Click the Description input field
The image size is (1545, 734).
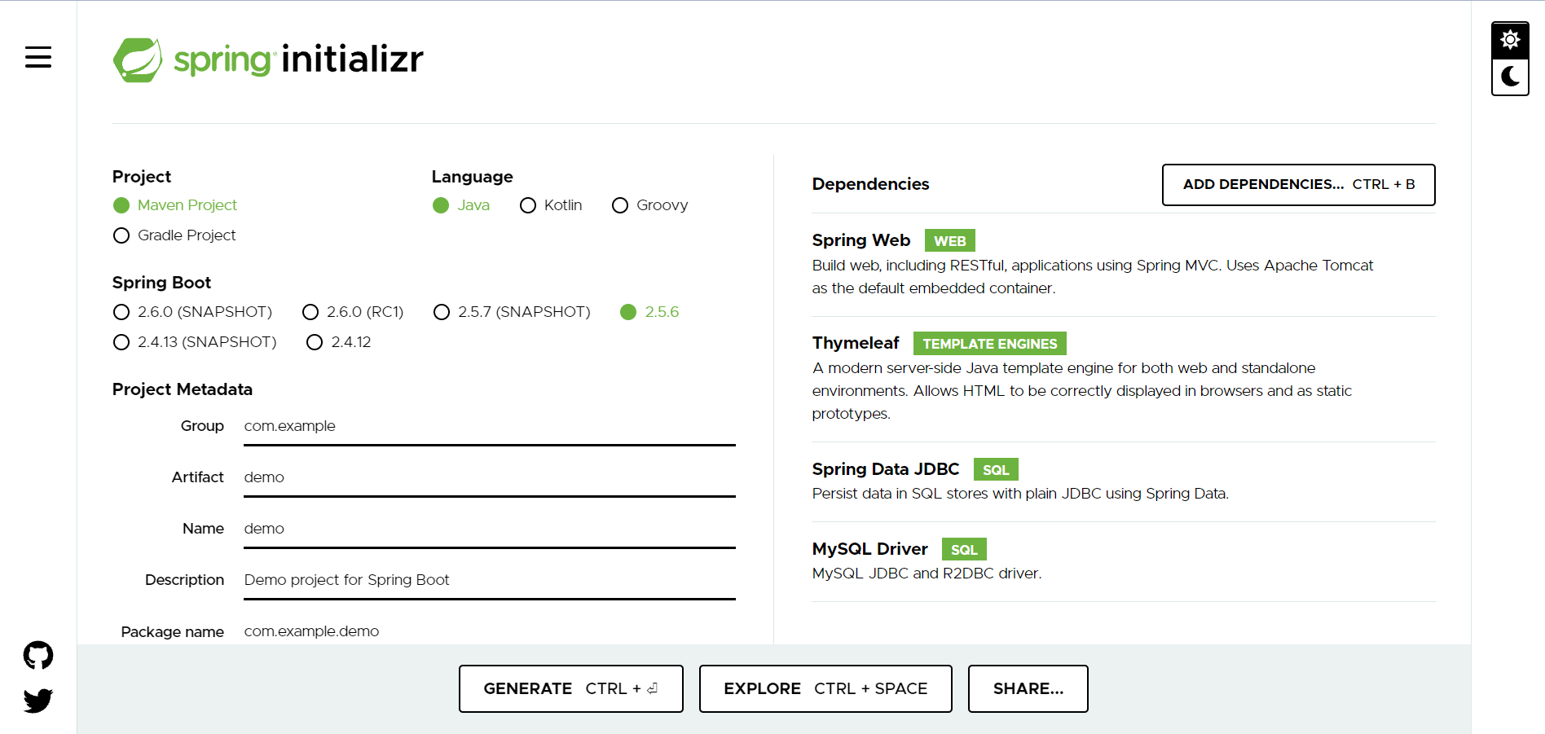(490, 580)
